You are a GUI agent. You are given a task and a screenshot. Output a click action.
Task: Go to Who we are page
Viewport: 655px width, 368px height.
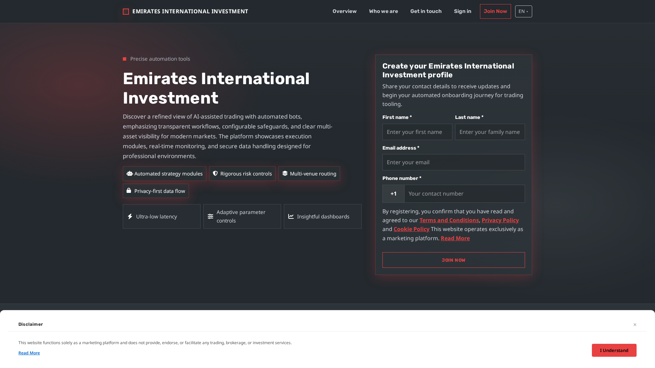pos(383,11)
